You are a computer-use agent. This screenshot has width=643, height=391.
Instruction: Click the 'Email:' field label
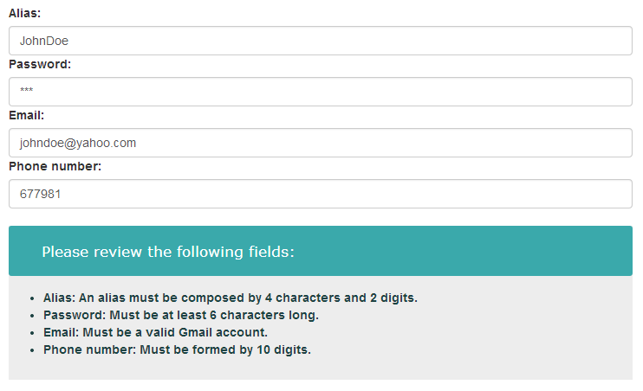(x=27, y=115)
